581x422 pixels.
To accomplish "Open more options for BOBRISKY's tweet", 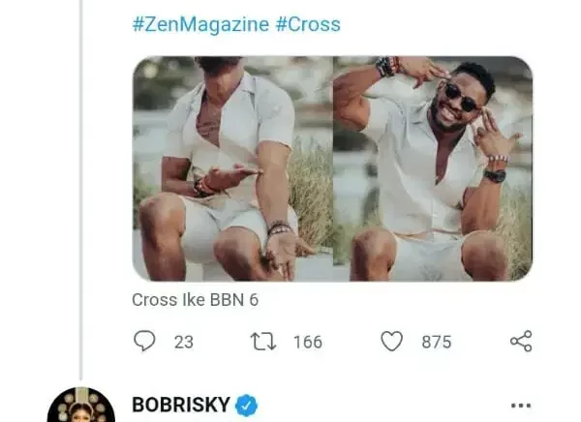I will coord(521,406).
